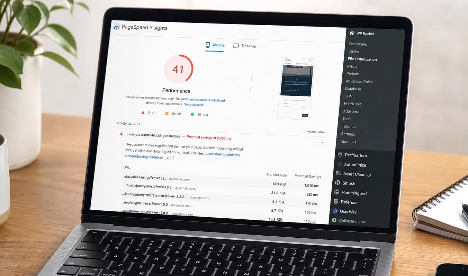This screenshot has height=276, width=468.
Task: Open the Tutorials menu item
Action: pyautogui.click(x=349, y=126)
